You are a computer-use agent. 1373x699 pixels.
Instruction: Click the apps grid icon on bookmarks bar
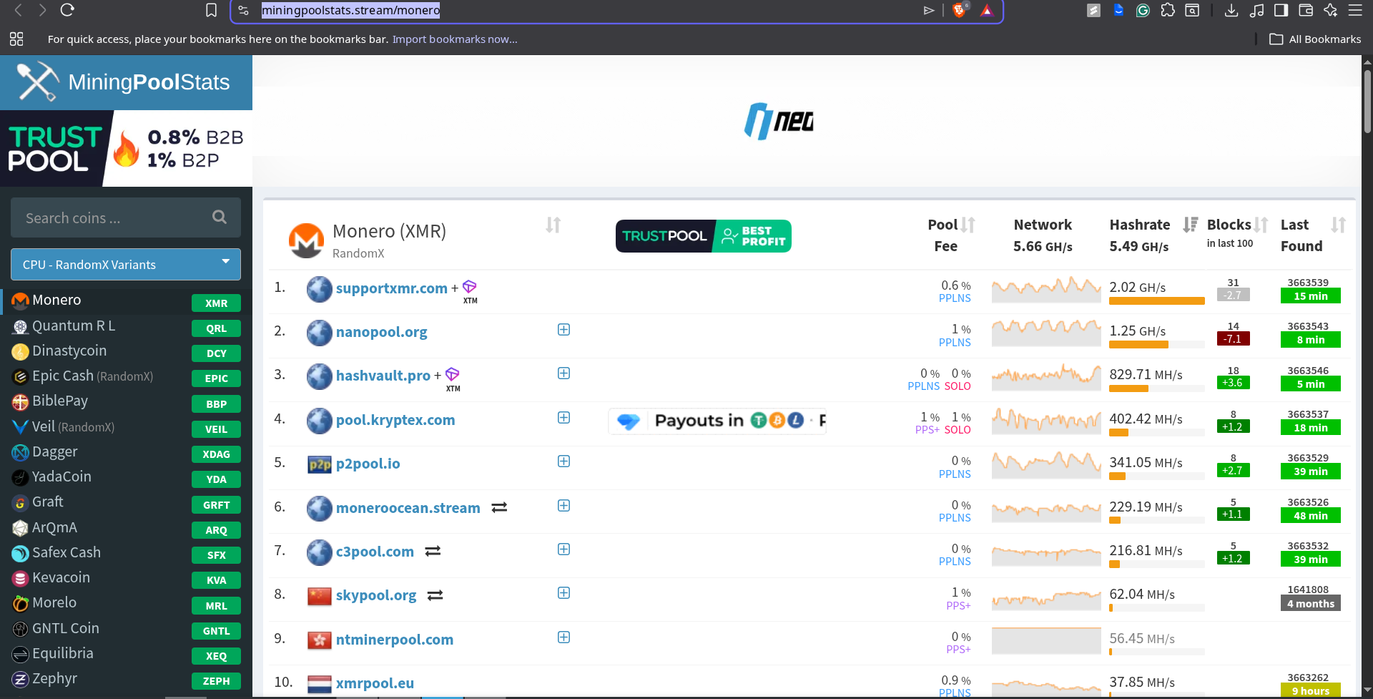(x=16, y=39)
